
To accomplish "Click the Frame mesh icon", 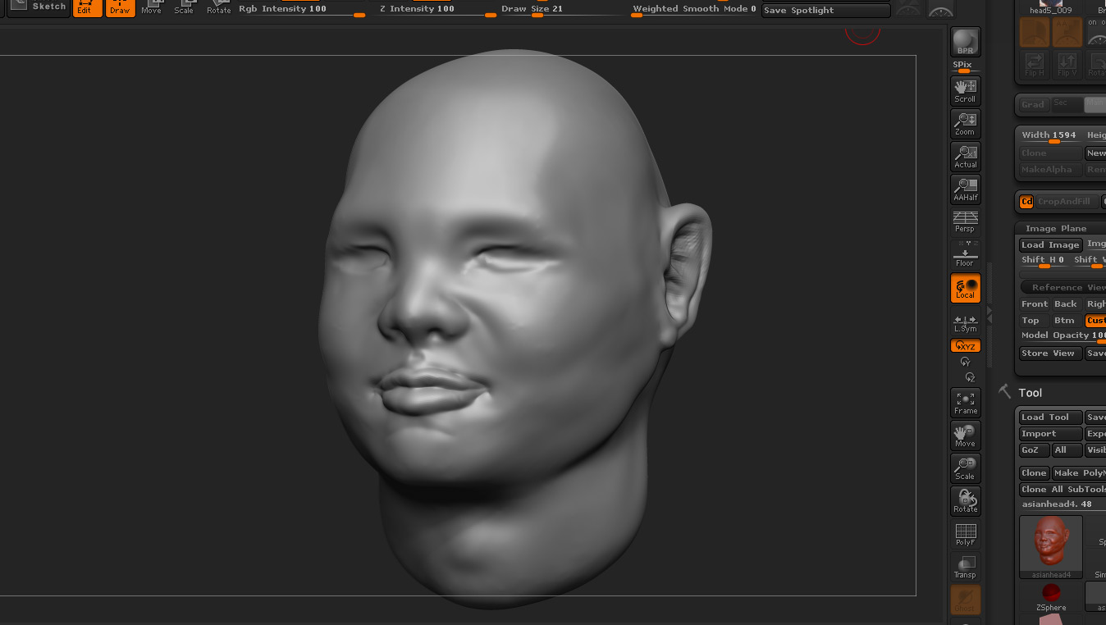I will coord(965,403).
